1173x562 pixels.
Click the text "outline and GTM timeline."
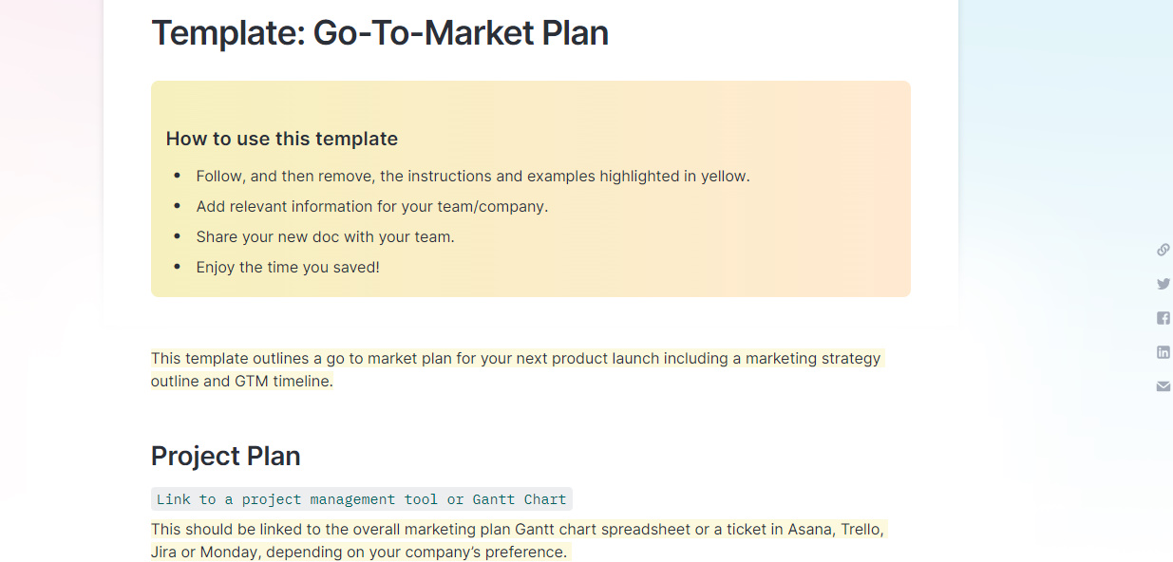[x=241, y=382]
